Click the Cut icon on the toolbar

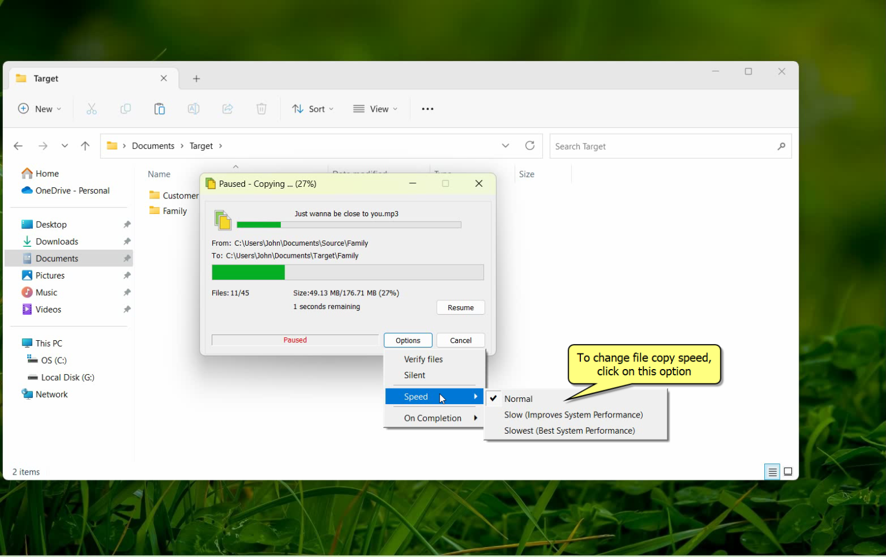[92, 108]
